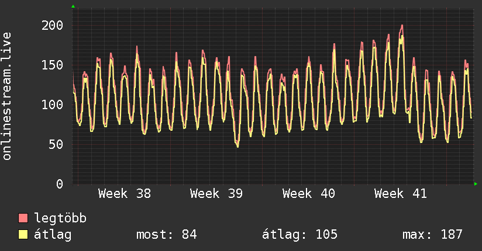Viewport: 482px width, 251px height.
Task: Click the onlinestream.live vertical axis title
Action: coord(7,96)
